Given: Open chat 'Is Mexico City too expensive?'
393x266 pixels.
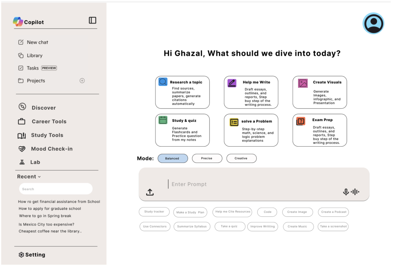Looking at the screenshot, I should click(x=46, y=224).
